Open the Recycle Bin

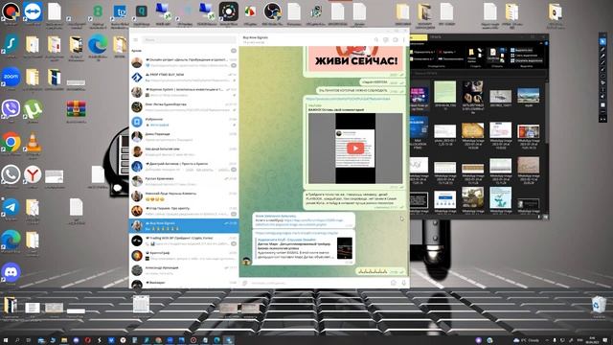point(599,306)
